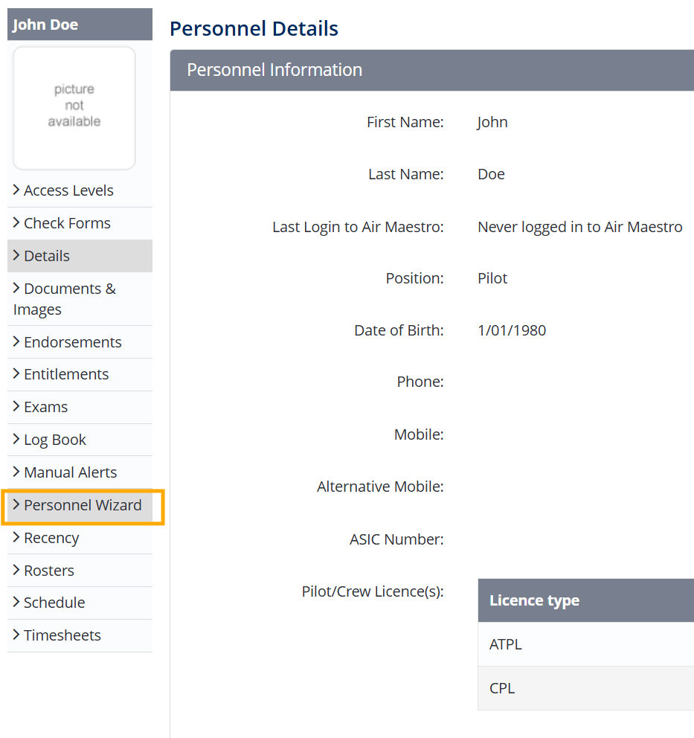This screenshot has height=738, width=694.
Task: Open the Rosters page
Action: [49, 571]
